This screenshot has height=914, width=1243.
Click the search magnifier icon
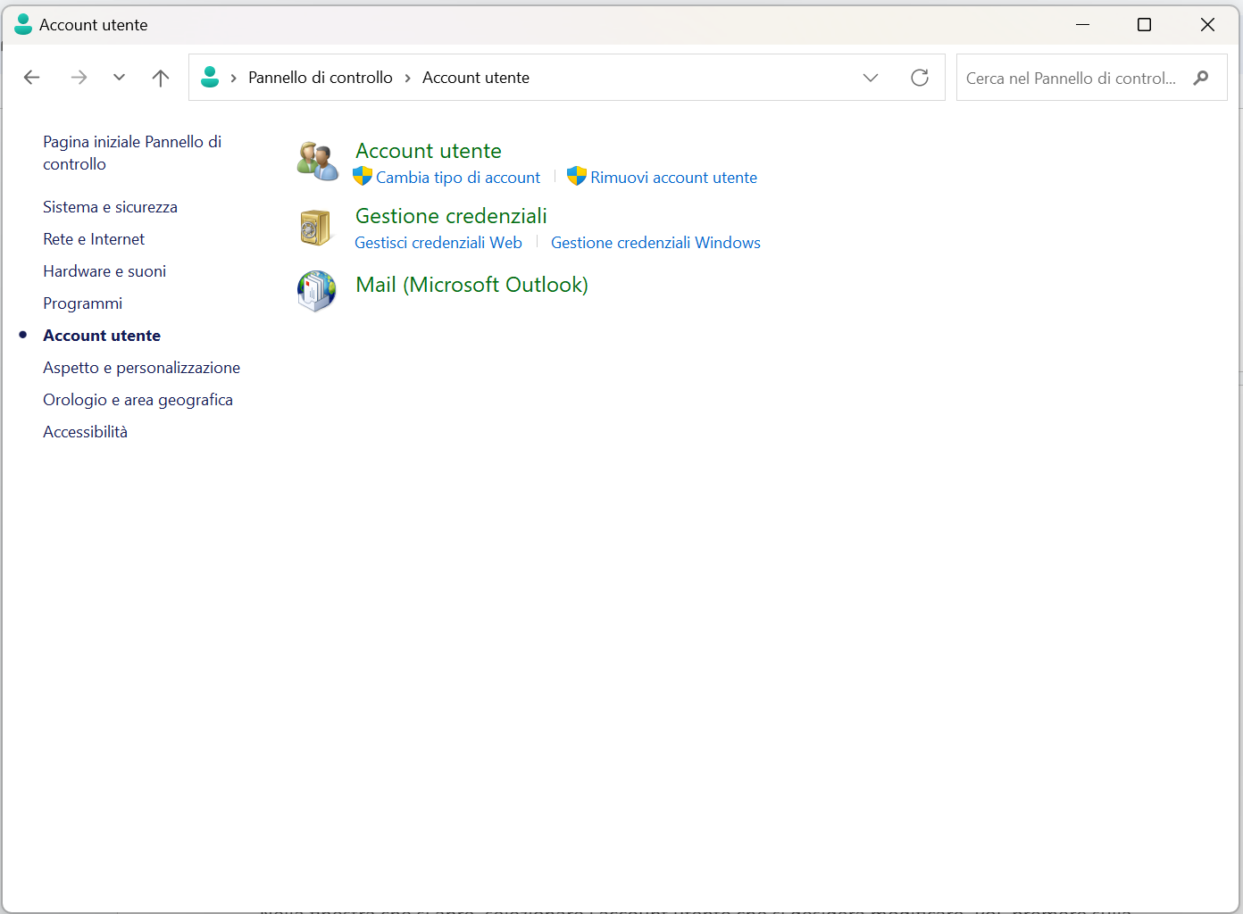[x=1201, y=78]
